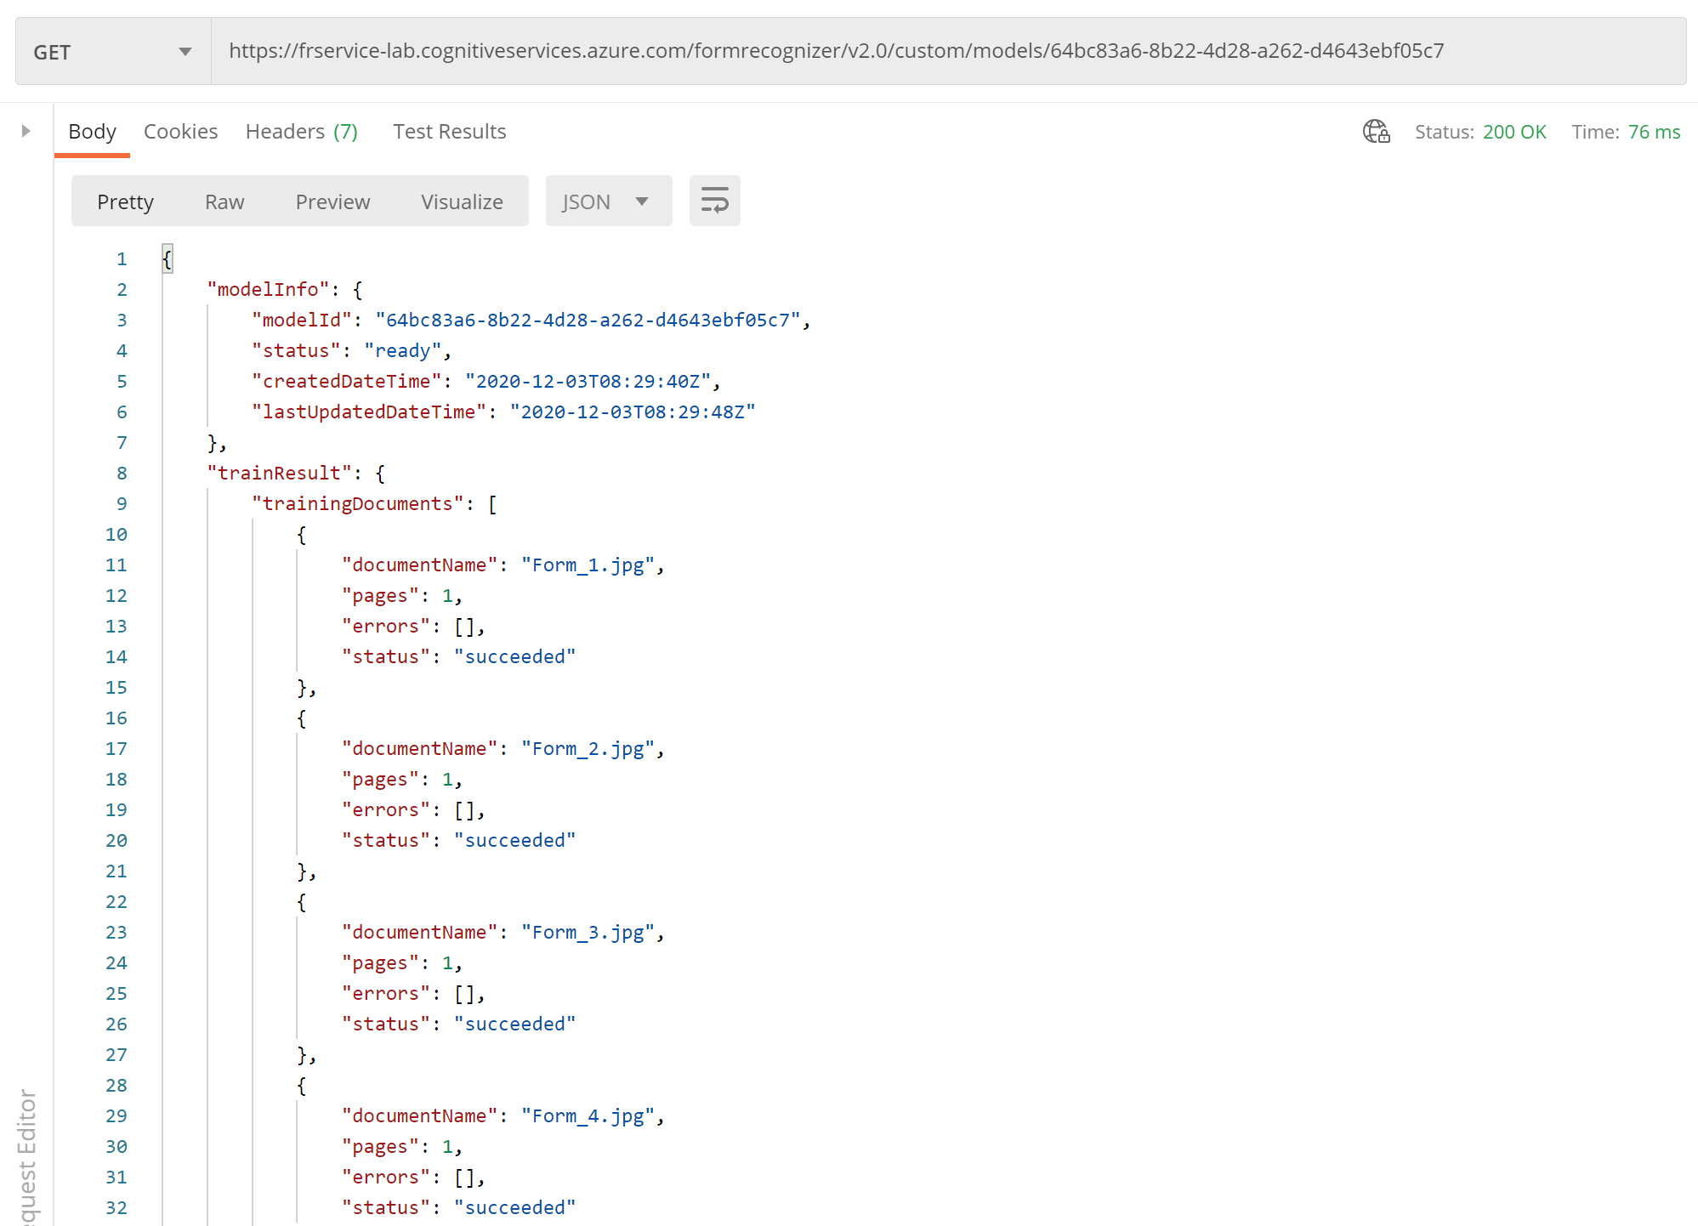Click the 200 OK status text

point(1514,132)
